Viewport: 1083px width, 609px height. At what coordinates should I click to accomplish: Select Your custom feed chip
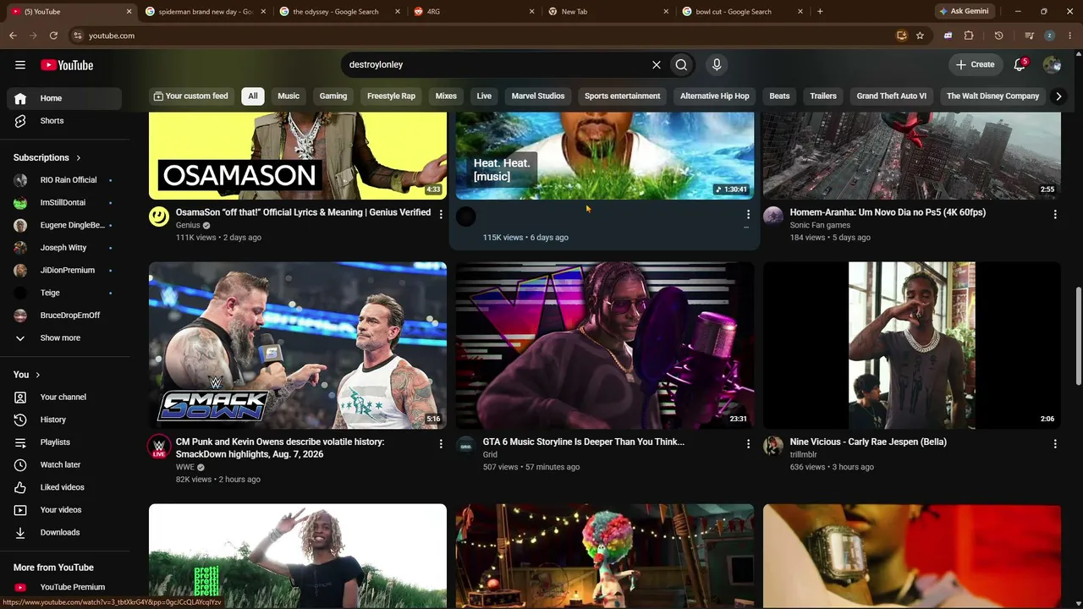click(190, 96)
